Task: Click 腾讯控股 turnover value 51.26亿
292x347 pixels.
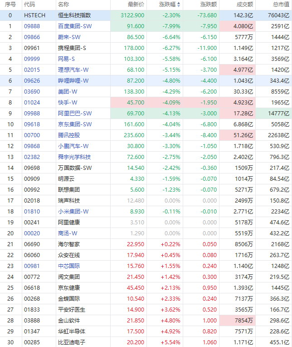Action: [x=243, y=135]
